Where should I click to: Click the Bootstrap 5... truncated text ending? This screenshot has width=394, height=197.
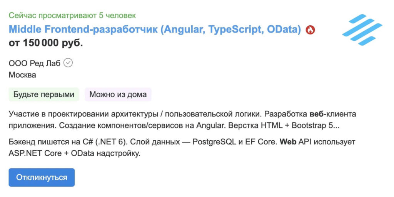(x=316, y=125)
